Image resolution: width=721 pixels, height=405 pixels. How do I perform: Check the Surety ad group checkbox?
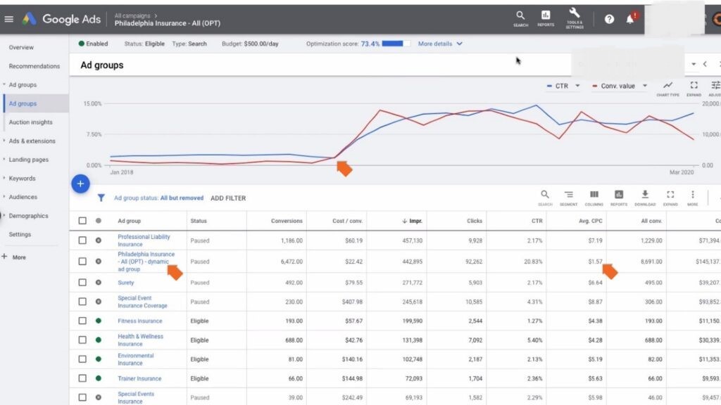(x=82, y=283)
